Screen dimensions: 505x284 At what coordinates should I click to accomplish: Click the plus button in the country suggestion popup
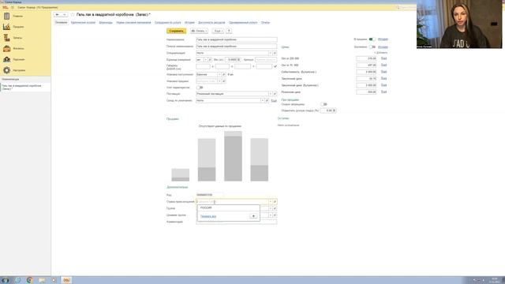(253, 216)
